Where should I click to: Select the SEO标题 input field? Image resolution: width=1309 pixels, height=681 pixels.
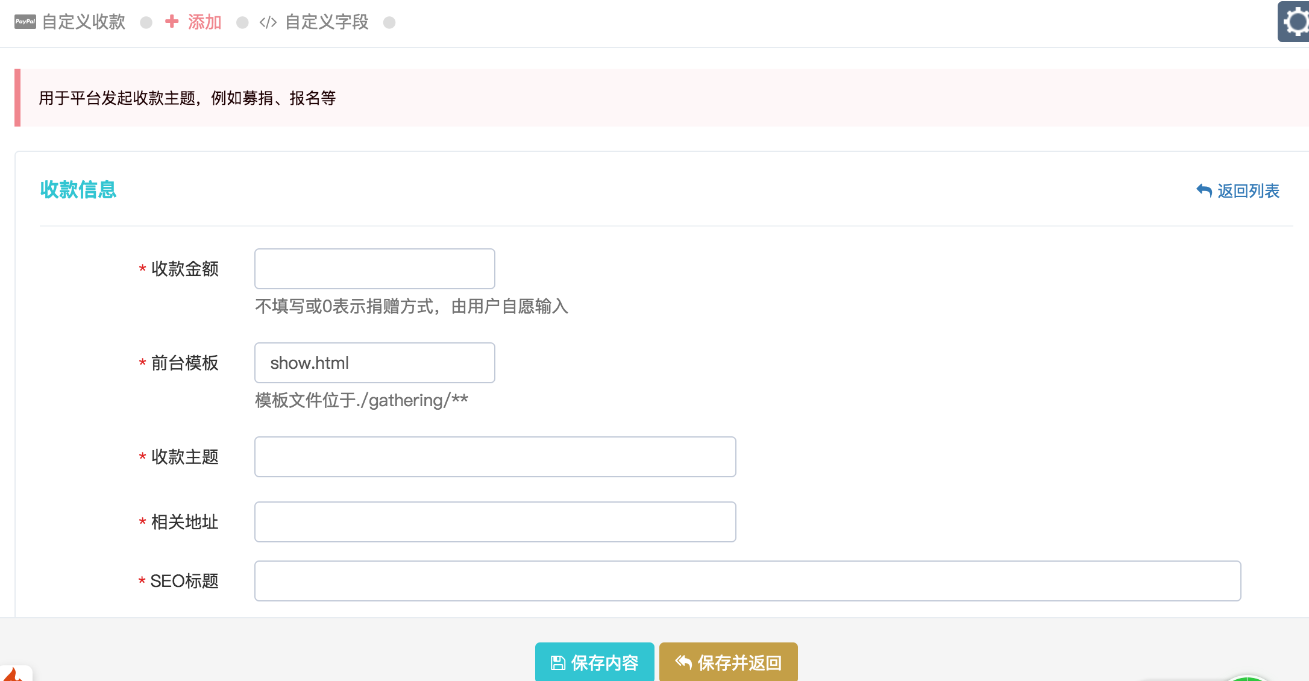[748, 581]
